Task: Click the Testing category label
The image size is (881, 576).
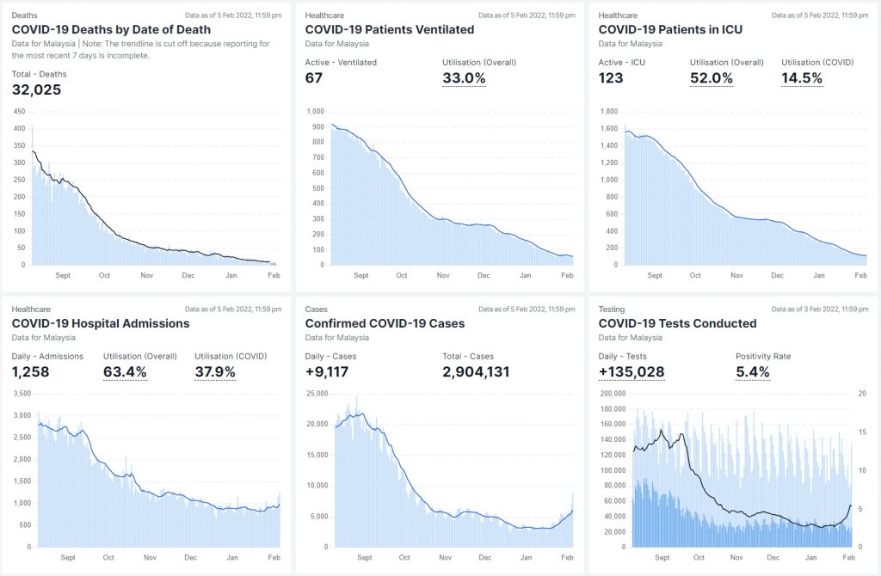Action: click(612, 309)
